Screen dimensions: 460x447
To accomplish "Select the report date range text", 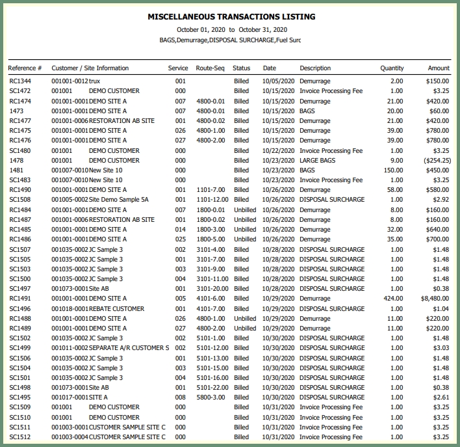I will pos(232,30).
